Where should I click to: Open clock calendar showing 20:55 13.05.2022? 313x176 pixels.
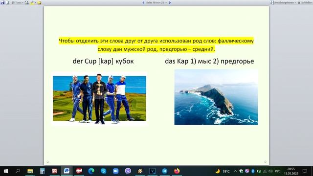(x=291, y=171)
